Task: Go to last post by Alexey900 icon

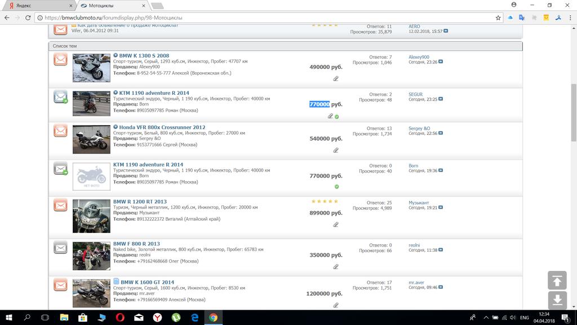Action: (x=441, y=62)
